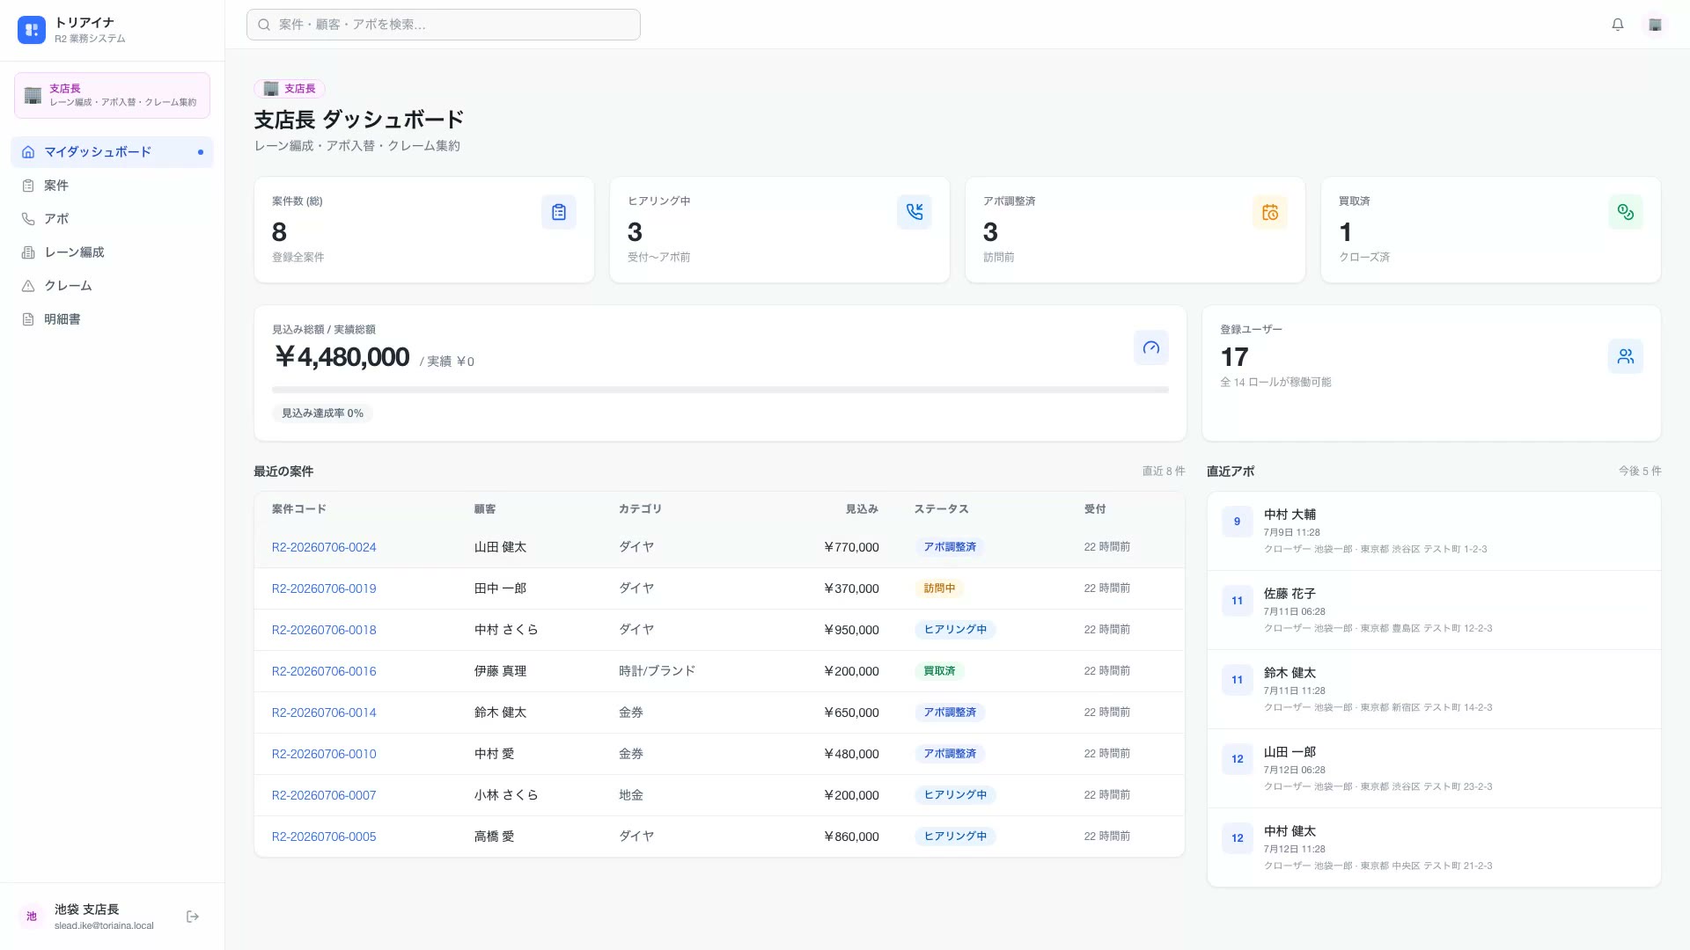Open 鈴木 健太 appointment on 7月11日
1690x950 pixels.
click(1434, 689)
